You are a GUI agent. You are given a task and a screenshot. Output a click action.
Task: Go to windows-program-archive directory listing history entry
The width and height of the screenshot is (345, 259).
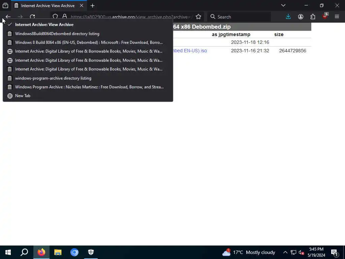tap(88, 78)
